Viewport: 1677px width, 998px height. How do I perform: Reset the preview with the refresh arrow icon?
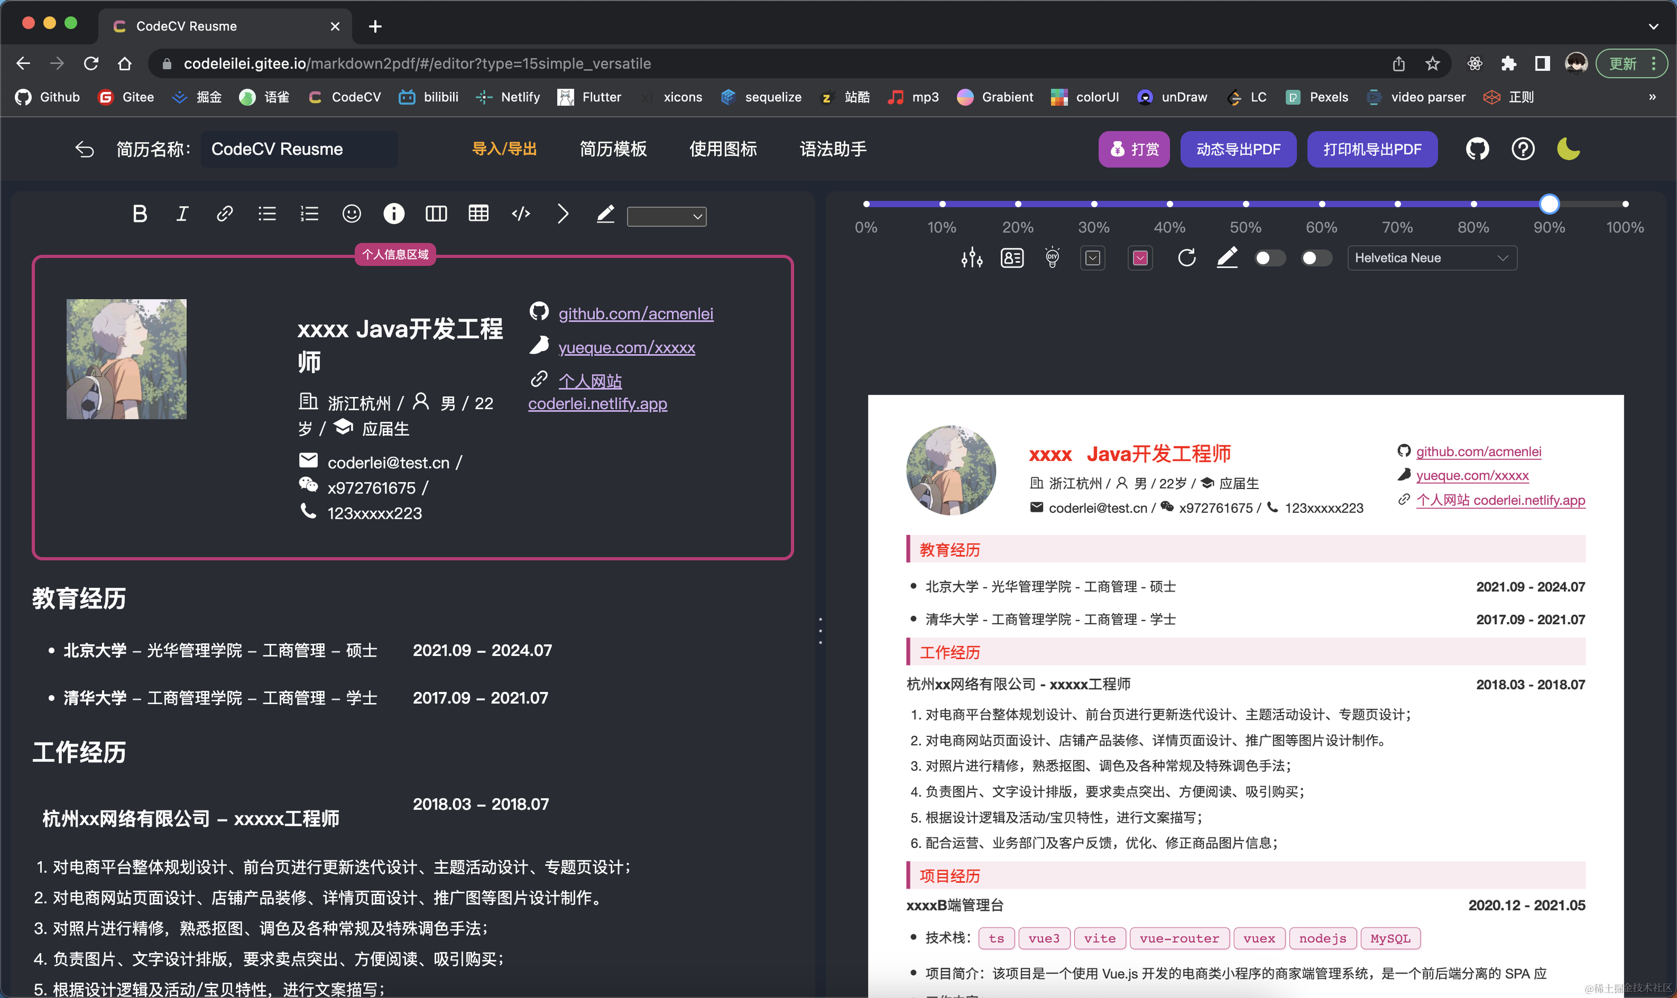(x=1187, y=258)
